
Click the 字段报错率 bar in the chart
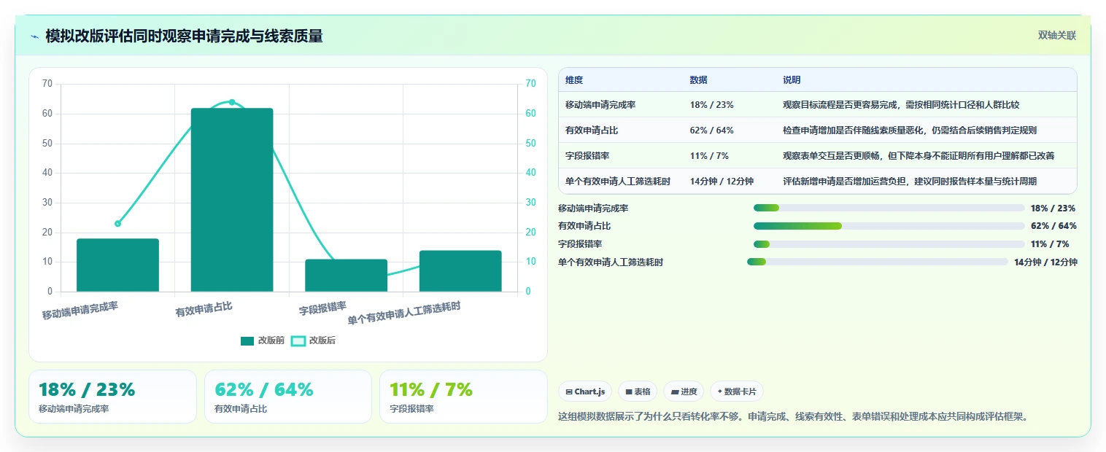(x=346, y=276)
